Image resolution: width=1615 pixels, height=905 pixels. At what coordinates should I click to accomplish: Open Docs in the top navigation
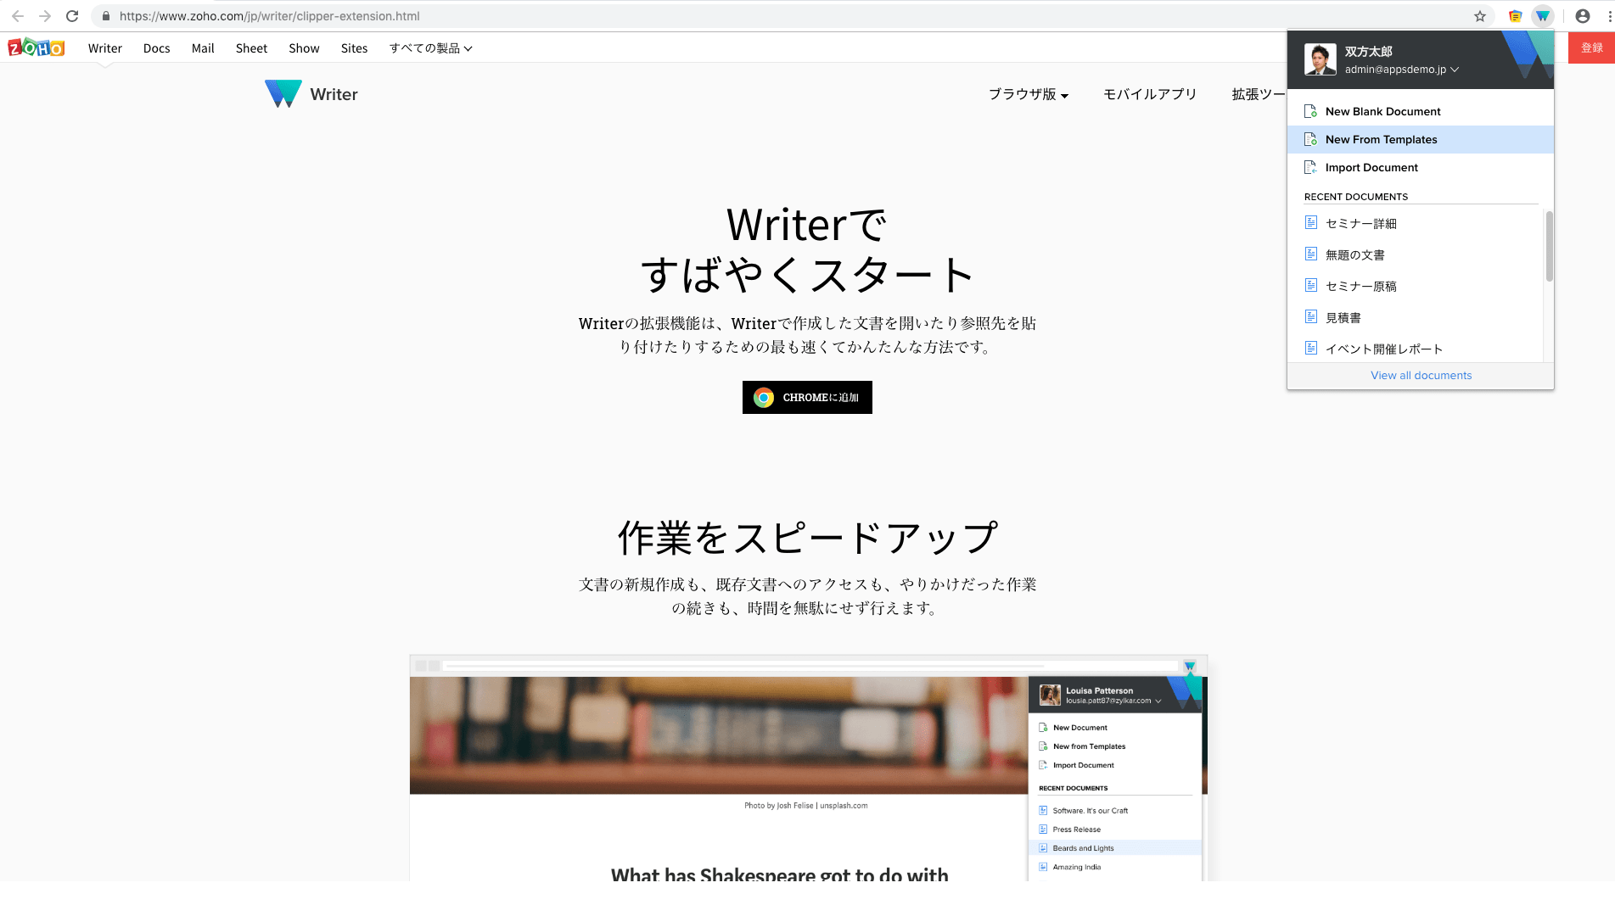coord(157,48)
